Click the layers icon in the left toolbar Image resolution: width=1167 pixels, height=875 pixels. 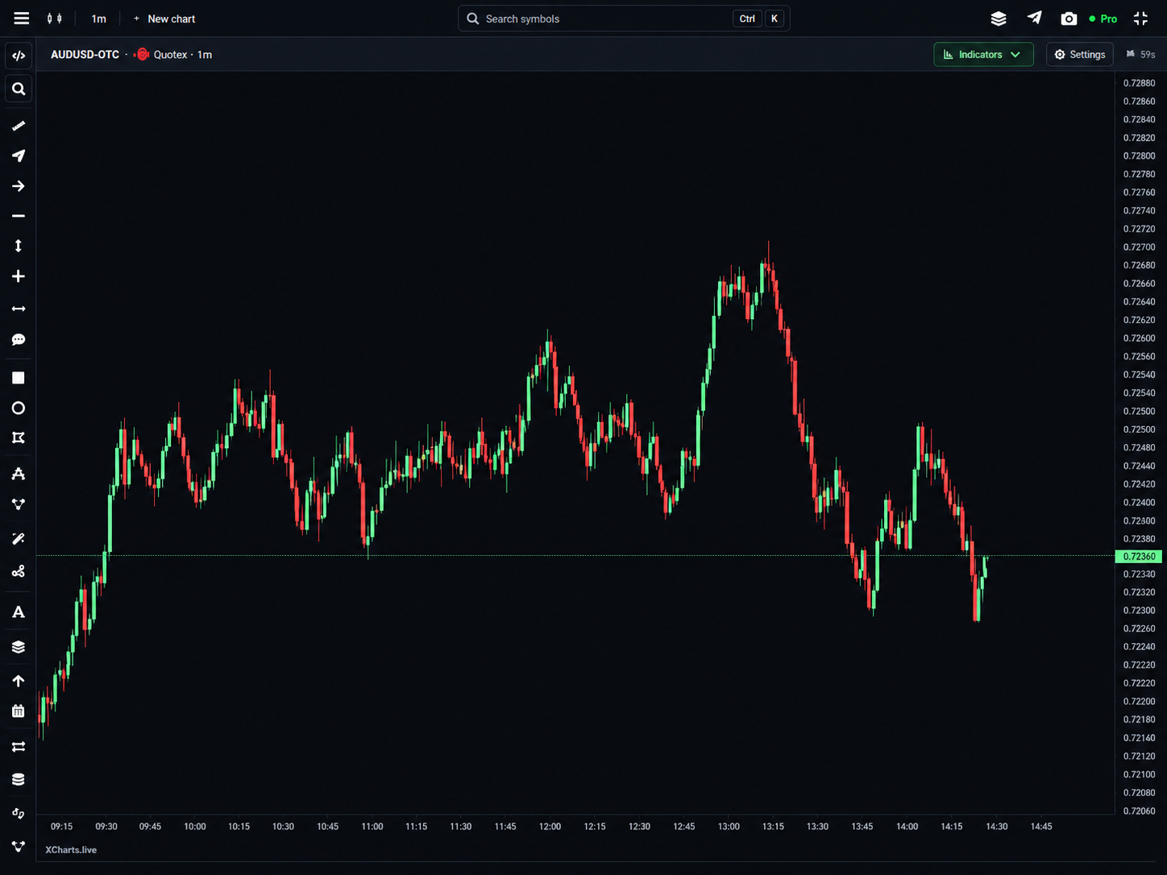pos(19,647)
